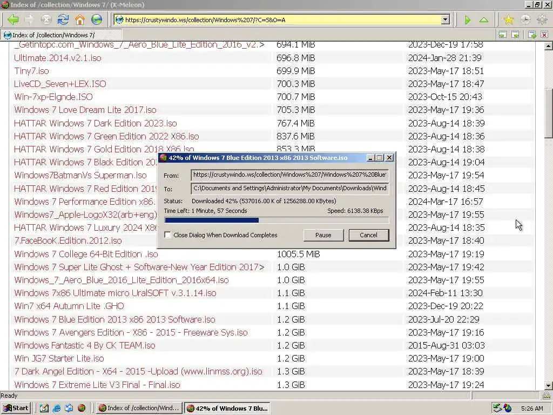Screen dimensions: 553x415
Task: Open Windows Fantastic 4 By CK TEAM.iso
Action: tap(85, 345)
